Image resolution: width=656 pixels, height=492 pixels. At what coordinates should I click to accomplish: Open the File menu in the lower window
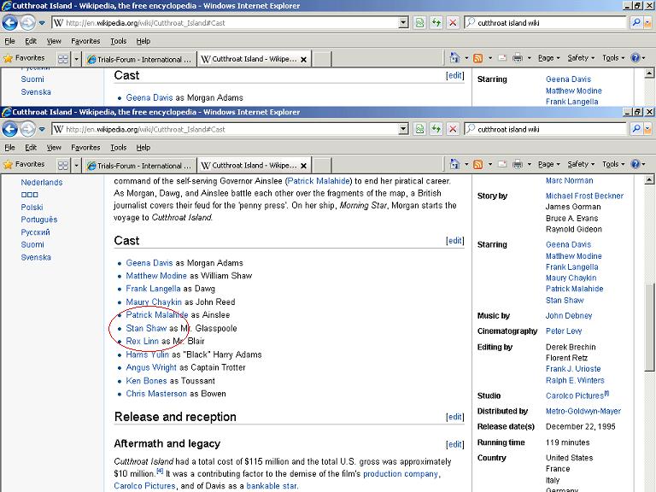coord(9,147)
